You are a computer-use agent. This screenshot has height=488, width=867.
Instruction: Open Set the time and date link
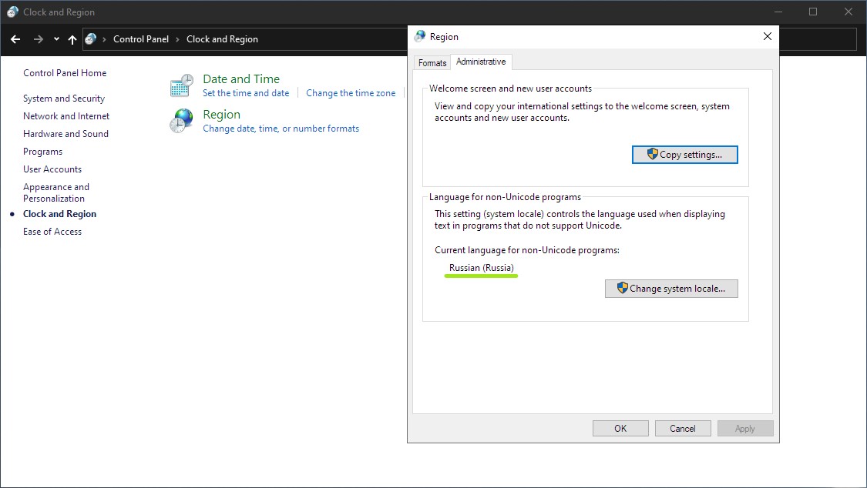tap(246, 93)
